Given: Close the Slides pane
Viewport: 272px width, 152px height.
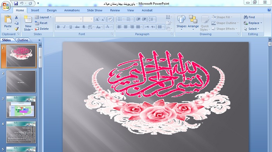Looking at the screenshot, I should (x=39, y=40).
